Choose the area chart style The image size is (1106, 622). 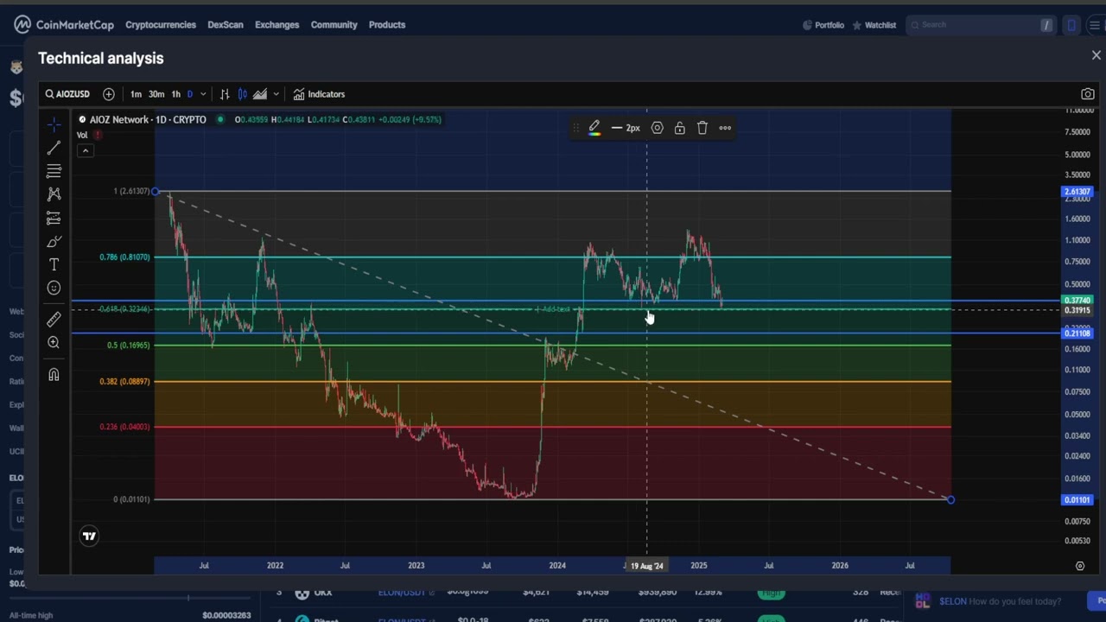click(x=260, y=94)
